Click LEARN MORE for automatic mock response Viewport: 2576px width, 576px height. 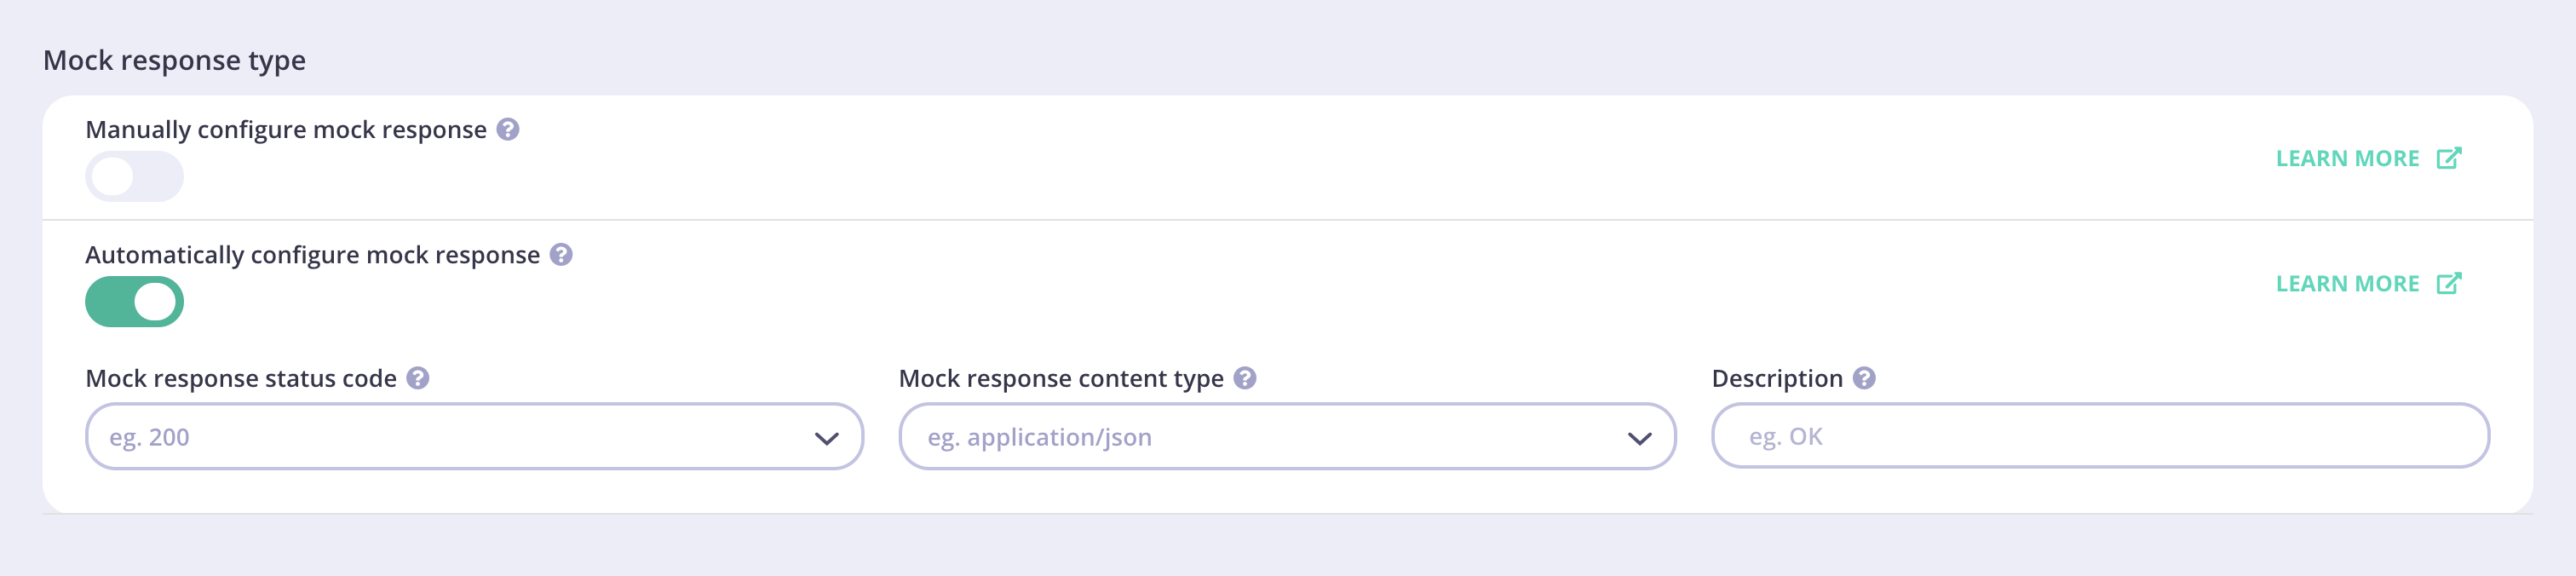2347,283
